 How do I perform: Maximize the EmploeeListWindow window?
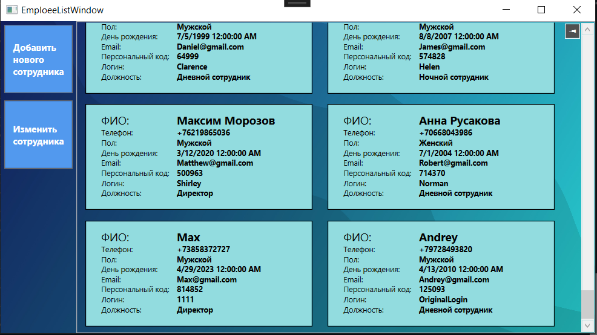(x=541, y=10)
